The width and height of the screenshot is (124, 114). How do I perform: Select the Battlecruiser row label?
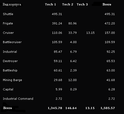click(x=12, y=42)
